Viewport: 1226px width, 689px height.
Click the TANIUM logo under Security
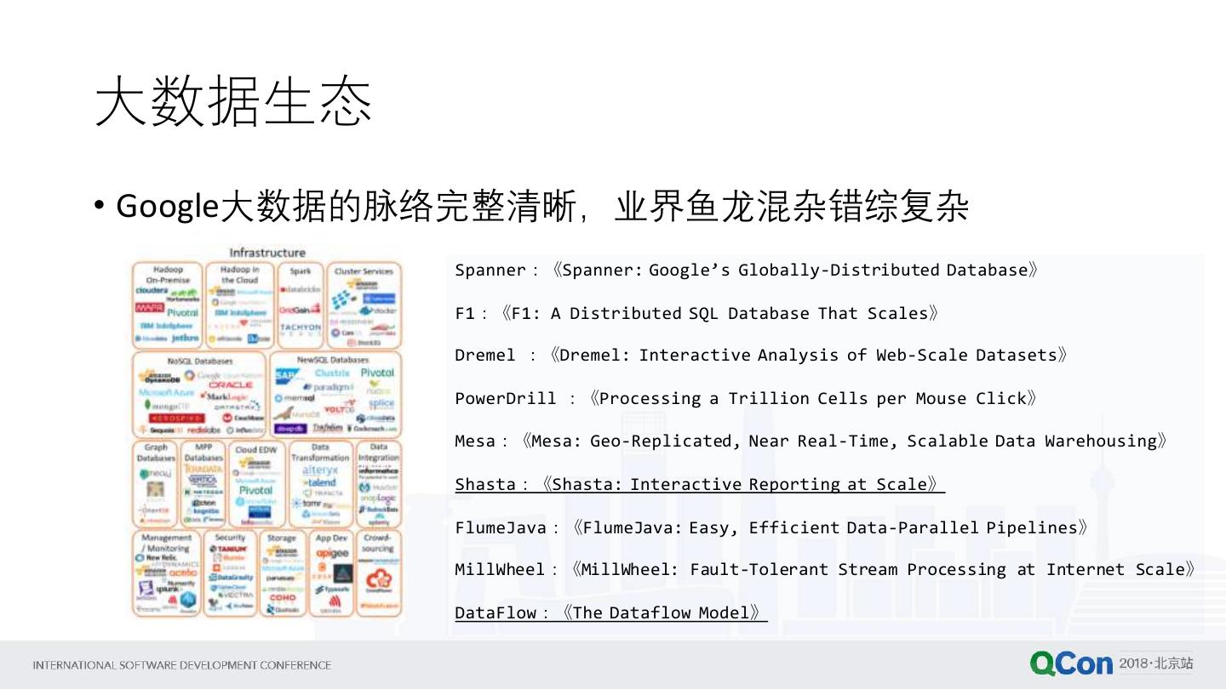click(230, 549)
